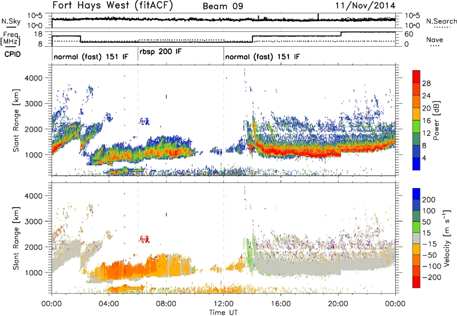Click the noise spike in the N.Sky trace

318,17
